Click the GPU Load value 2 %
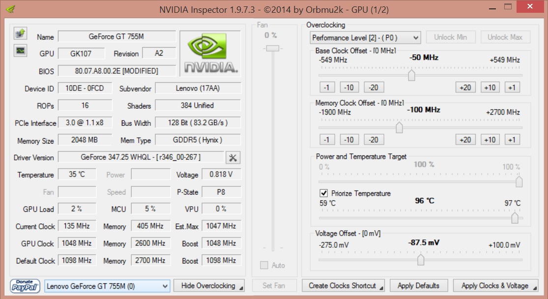 click(77, 209)
